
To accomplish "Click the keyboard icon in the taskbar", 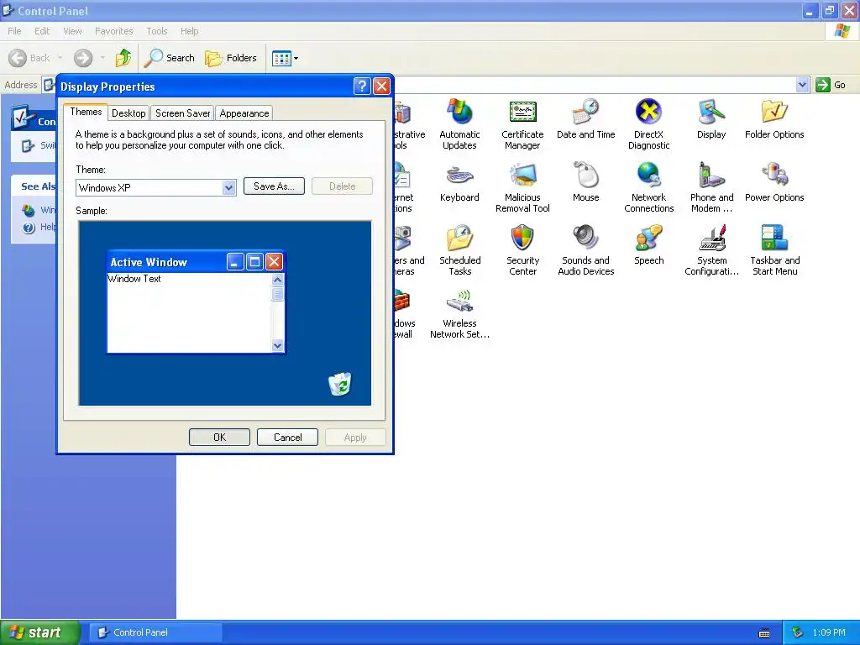I will coord(764,633).
